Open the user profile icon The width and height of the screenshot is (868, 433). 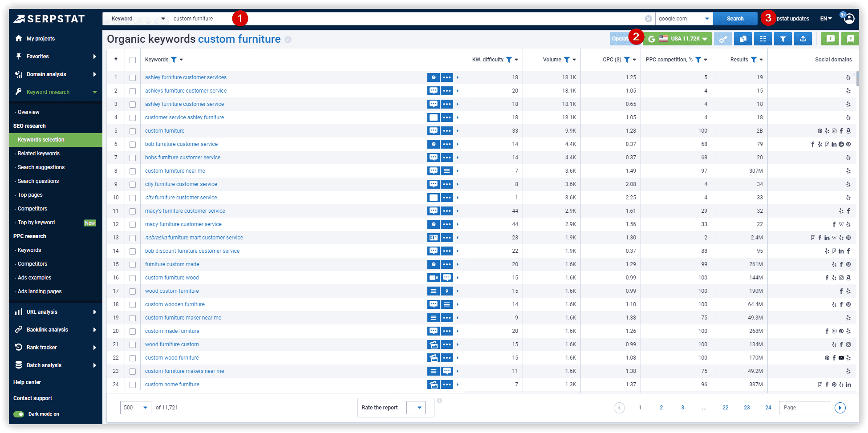[x=849, y=18]
